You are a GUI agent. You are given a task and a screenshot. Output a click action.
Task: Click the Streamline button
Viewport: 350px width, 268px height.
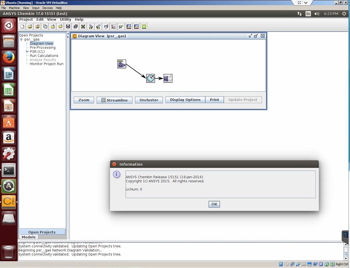pyautogui.click(x=114, y=100)
